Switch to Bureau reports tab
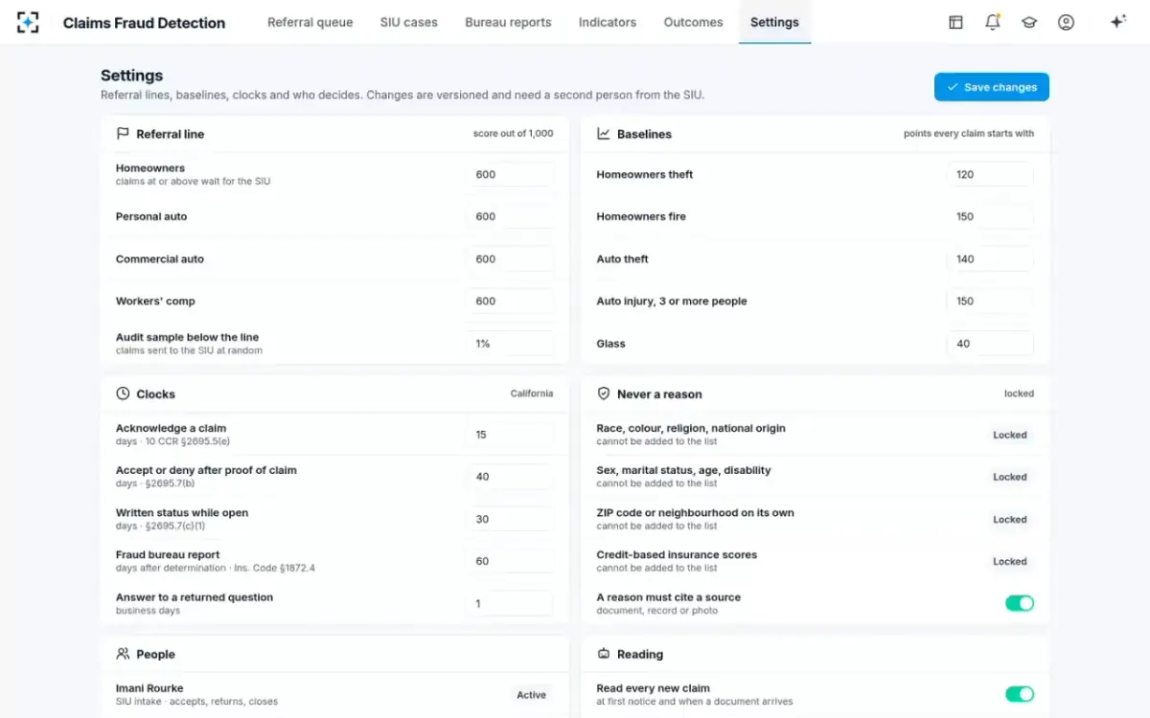The image size is (1150, 718). [508, 22]
